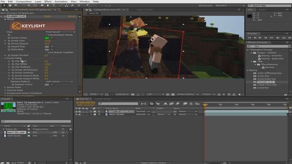Toggle mask and shape path visibility in viewer

tap(111, 94)
